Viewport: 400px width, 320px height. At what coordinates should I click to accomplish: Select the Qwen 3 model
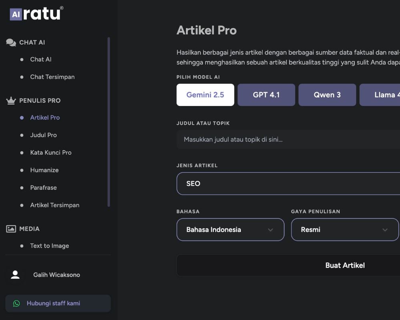tap(327, 95)
